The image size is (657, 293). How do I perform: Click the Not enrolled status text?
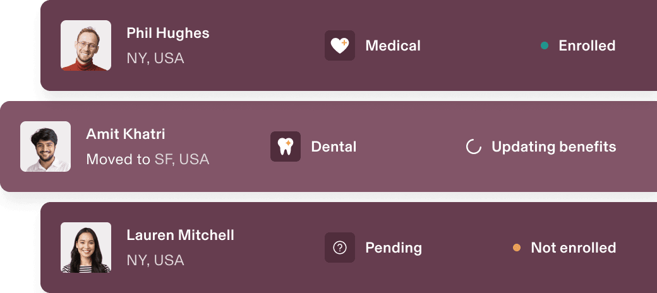pos(573,248)
